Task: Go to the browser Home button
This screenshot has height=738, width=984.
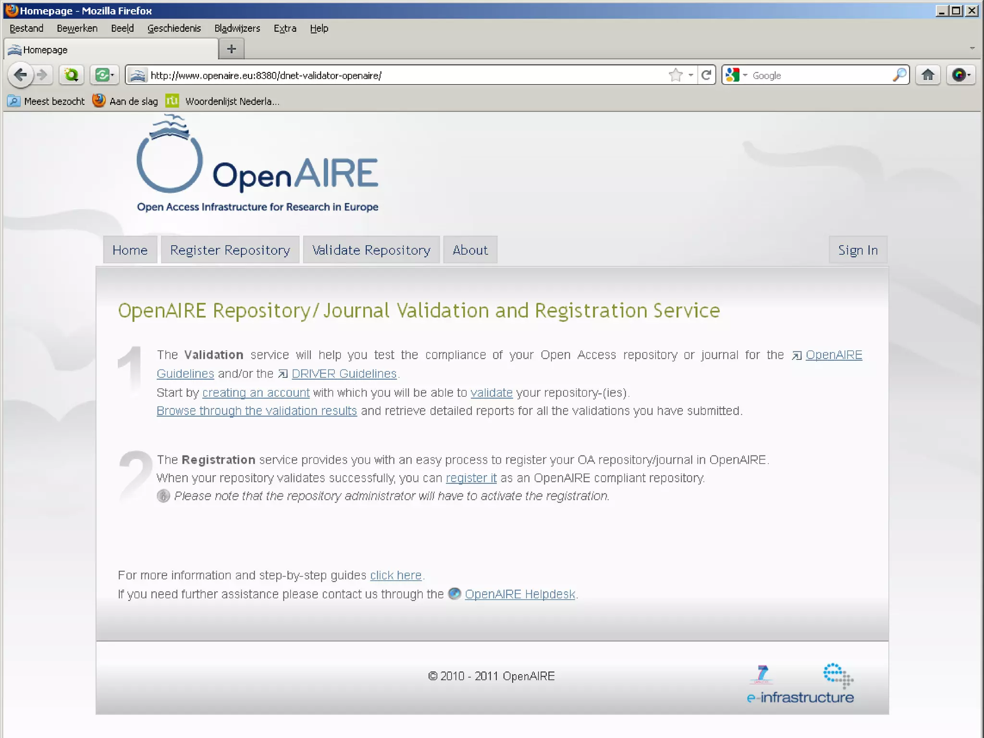Action: [x=928, y=75]
